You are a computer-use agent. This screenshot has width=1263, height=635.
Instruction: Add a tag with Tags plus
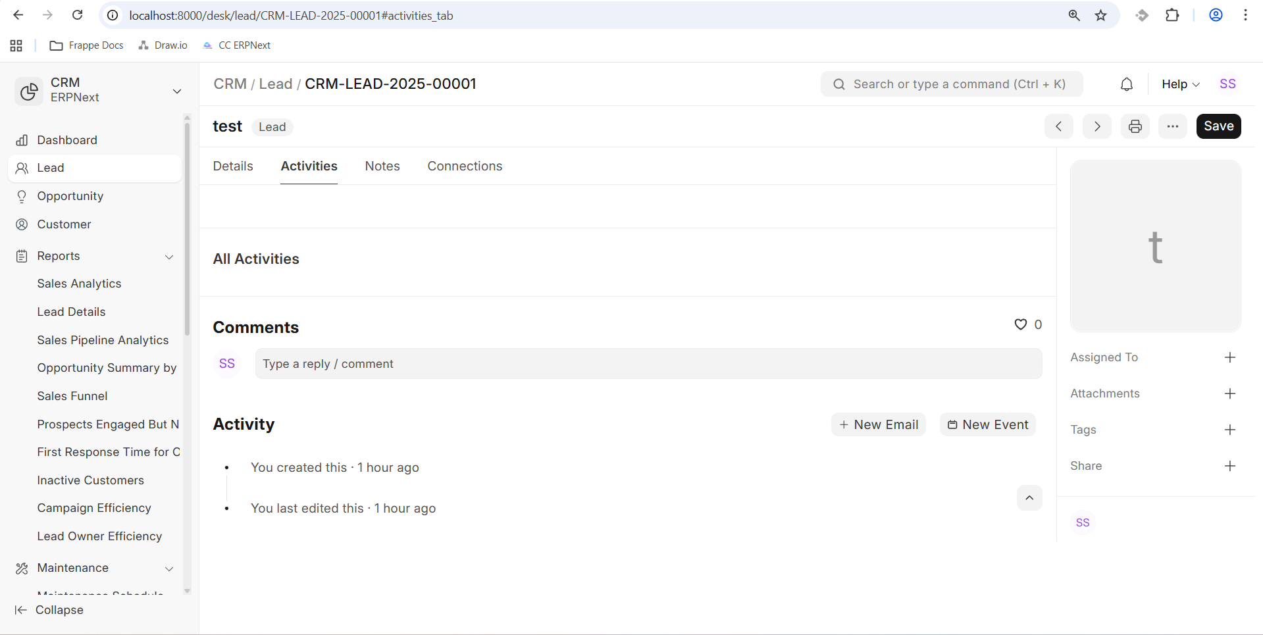click(1229, 430)
